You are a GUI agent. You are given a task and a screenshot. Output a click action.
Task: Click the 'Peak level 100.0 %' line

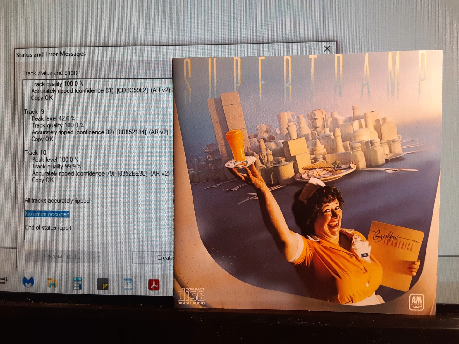coord(55,159)
